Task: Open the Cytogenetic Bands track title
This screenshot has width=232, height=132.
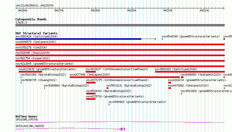Action: point(31,19)
